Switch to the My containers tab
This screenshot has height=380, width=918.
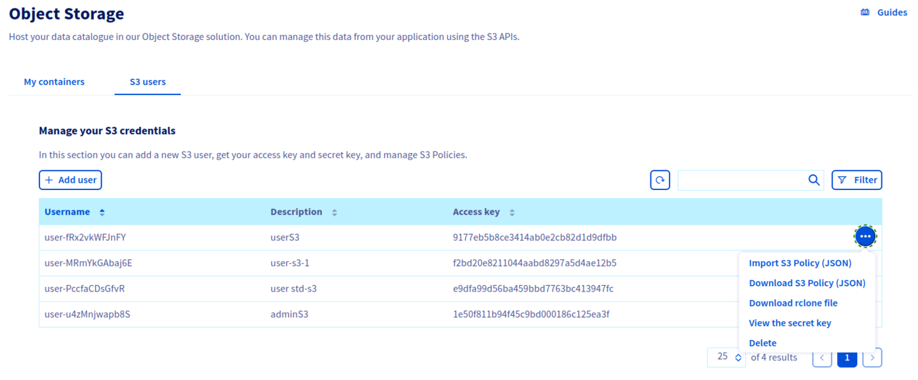click(54, 81)
